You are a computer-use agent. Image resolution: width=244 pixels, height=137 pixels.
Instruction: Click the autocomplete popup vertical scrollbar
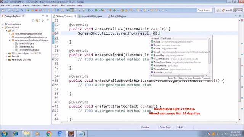click(x=210, y=52)
